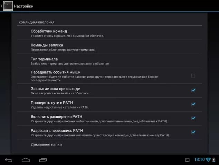Open the Обработчик команд setting
219x165 pixels.
coord(109,33)
